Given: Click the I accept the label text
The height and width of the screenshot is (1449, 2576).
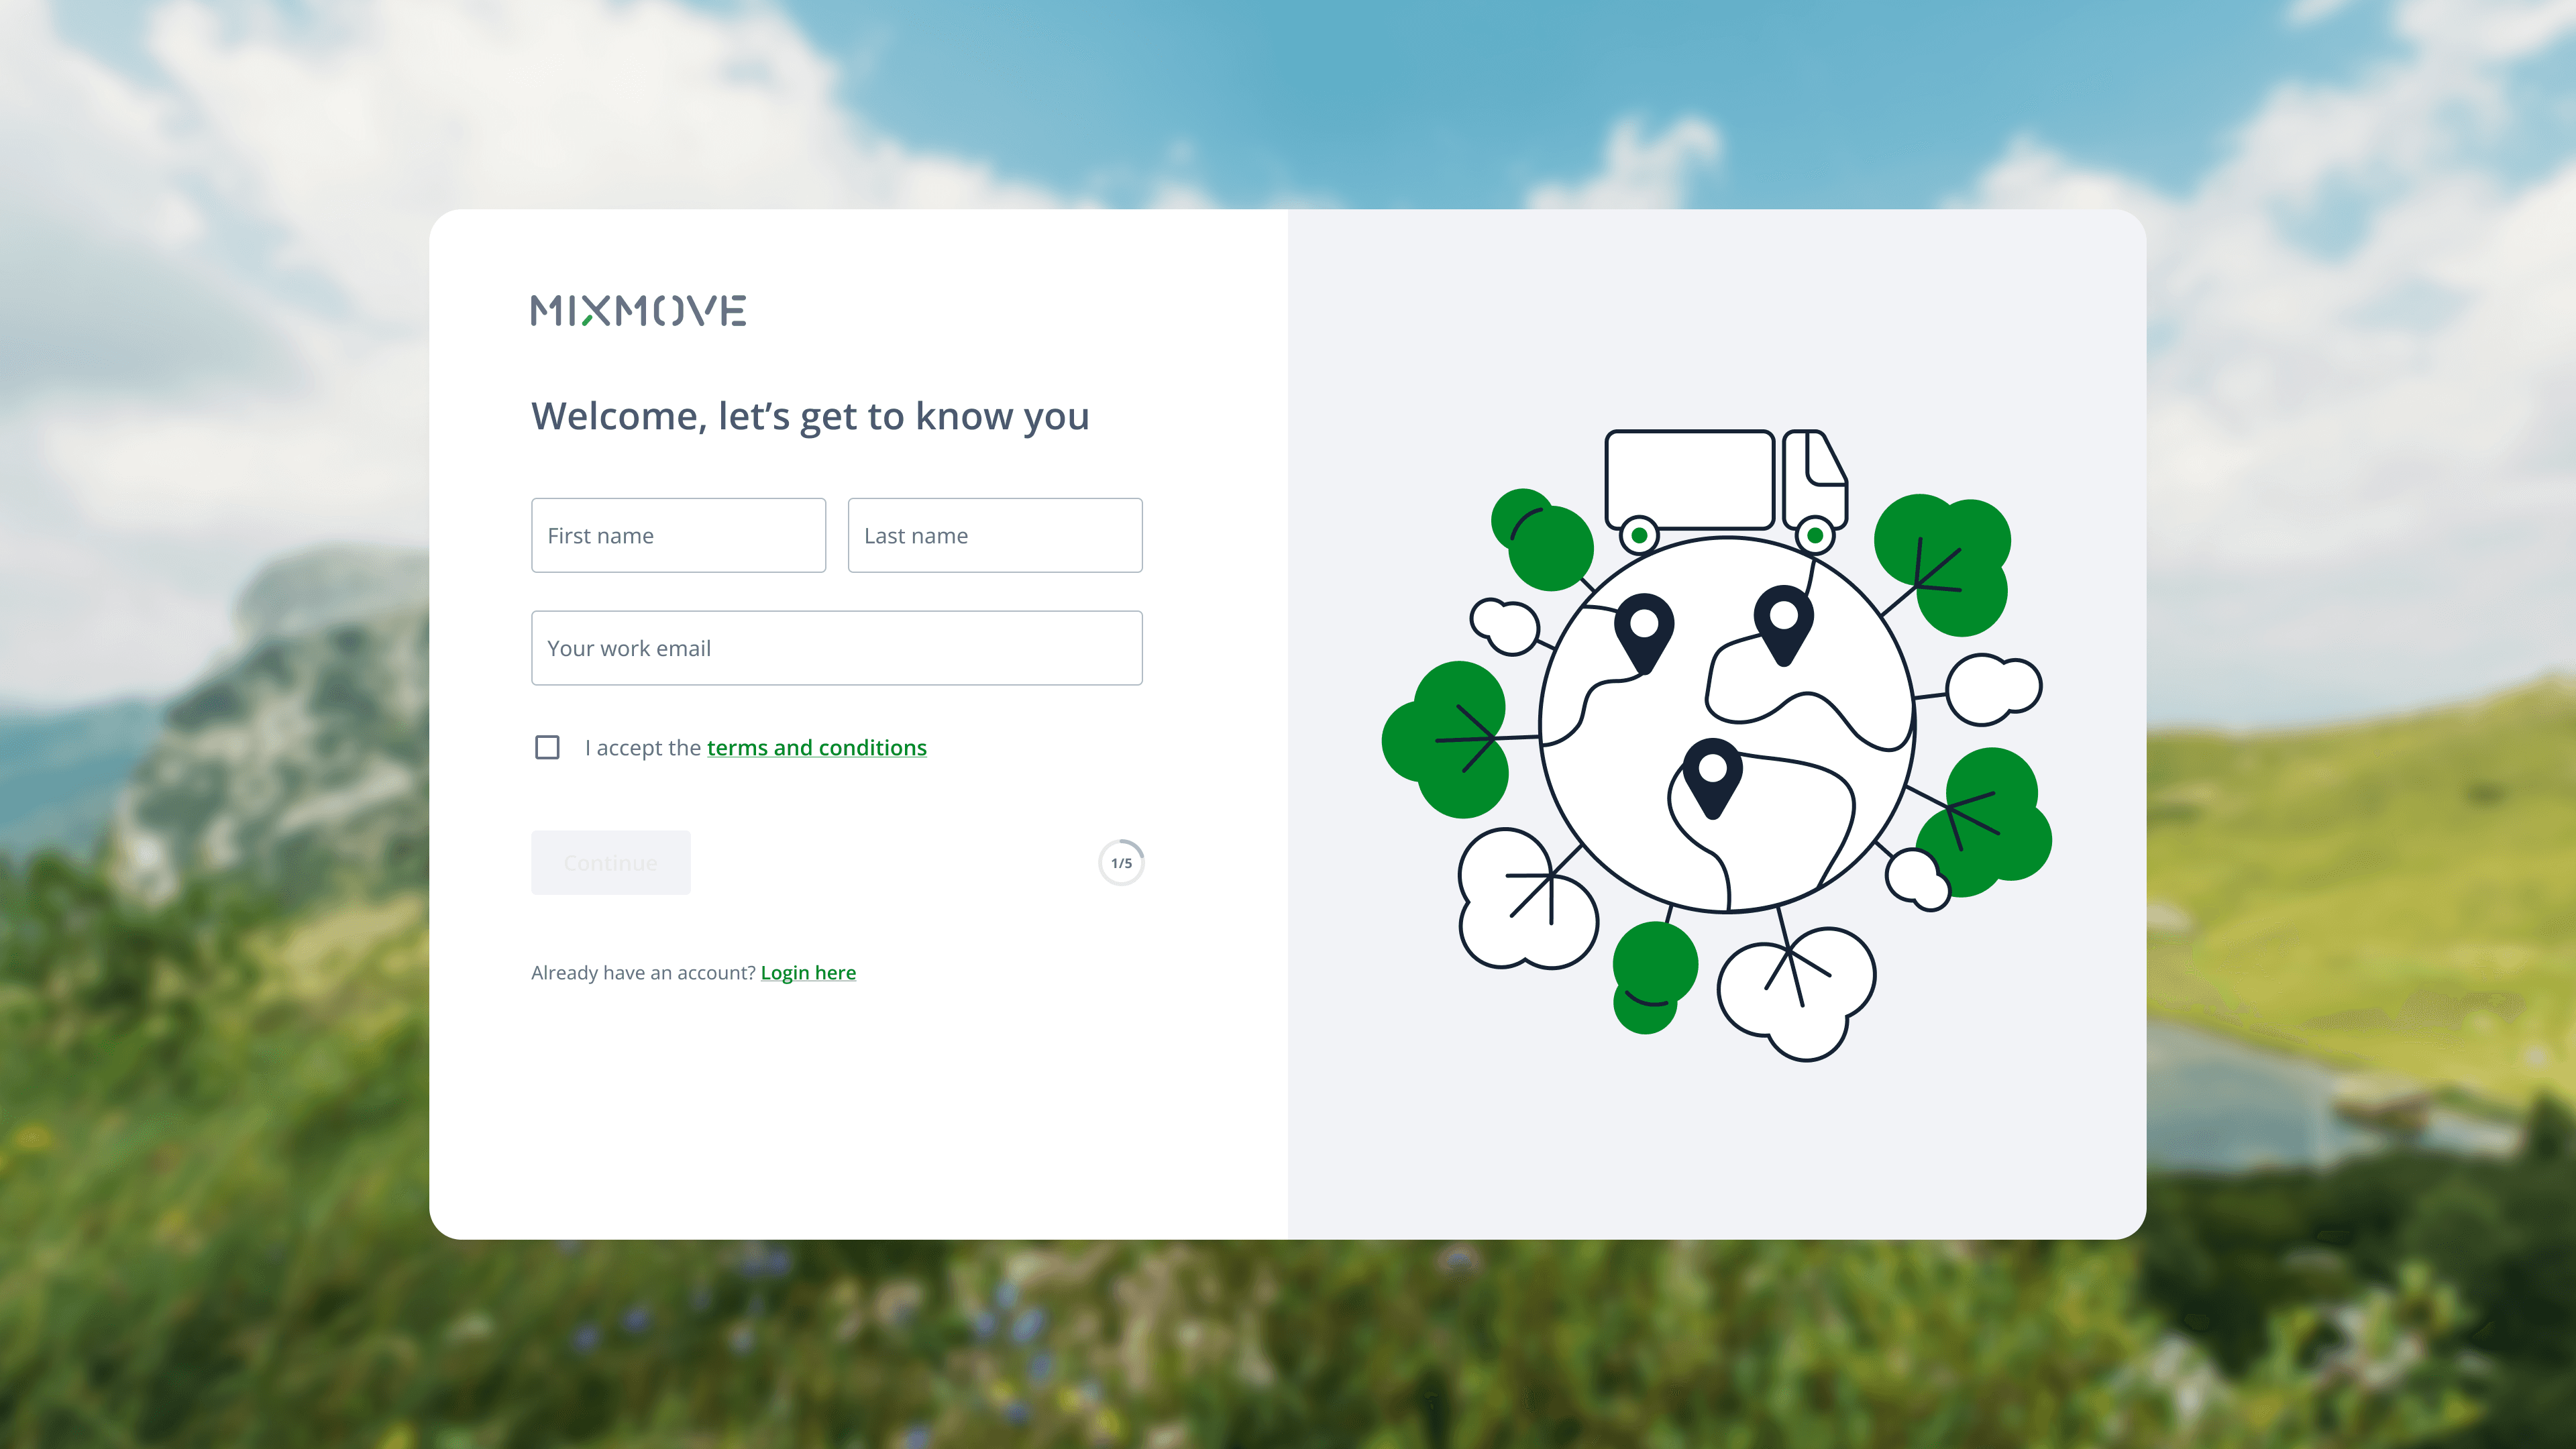Looking at the screenshot, I should point(643,747).
